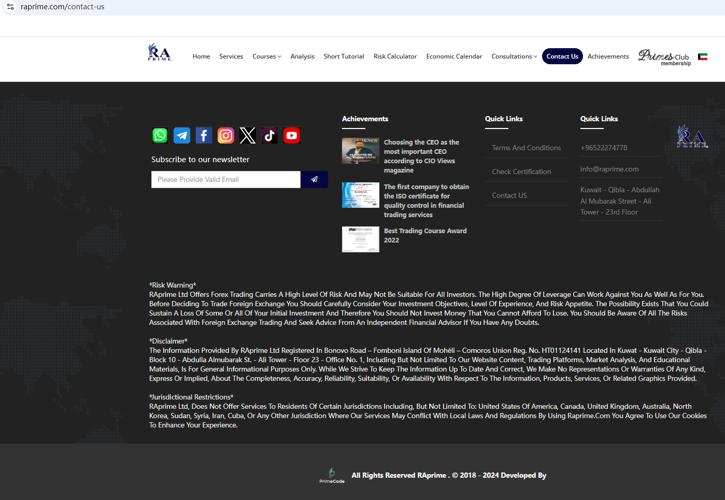Switch language using the Kuwait flag icon
The width and height of the screenshot is (725, 500).
(703, 56)
